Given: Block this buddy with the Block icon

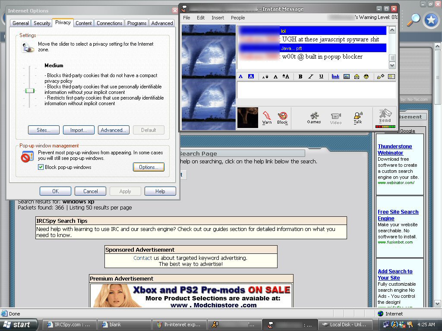Looking at the screenshot, I should coord(283,118).
